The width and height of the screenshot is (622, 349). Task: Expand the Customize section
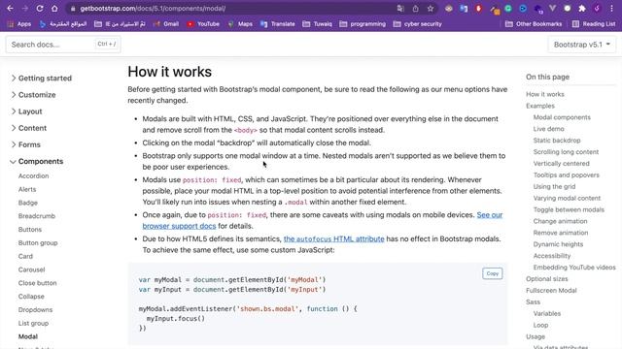[33, 95]
